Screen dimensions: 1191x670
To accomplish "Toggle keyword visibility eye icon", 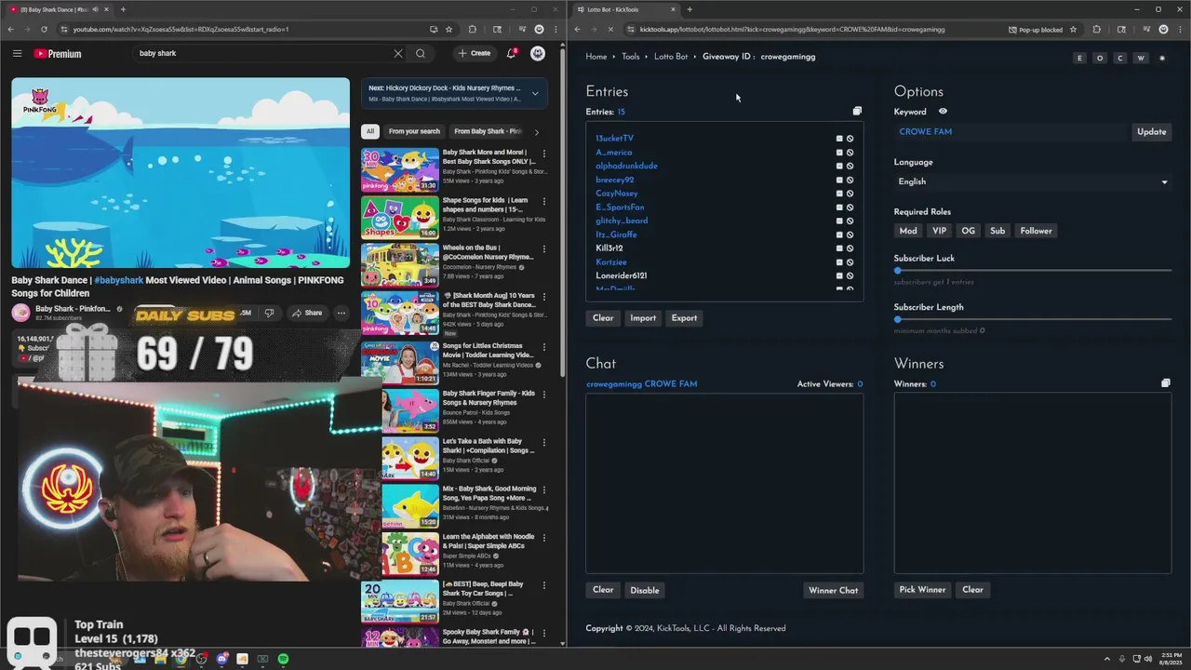I will point(943,112).
